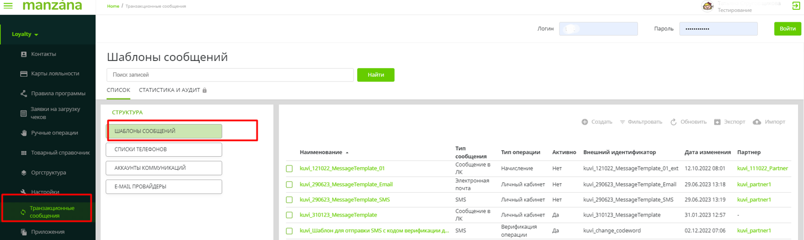Click the logout icon at top right
The image size is (804, 240).
pos(796,7)
